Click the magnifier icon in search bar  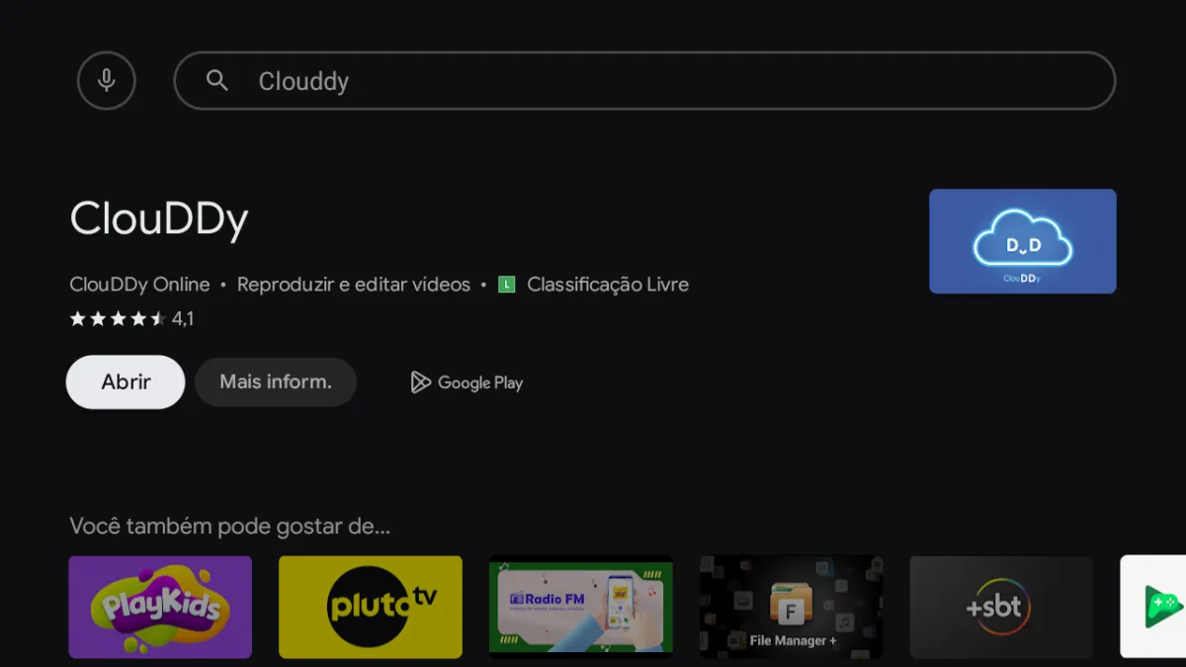click(217, 80)
